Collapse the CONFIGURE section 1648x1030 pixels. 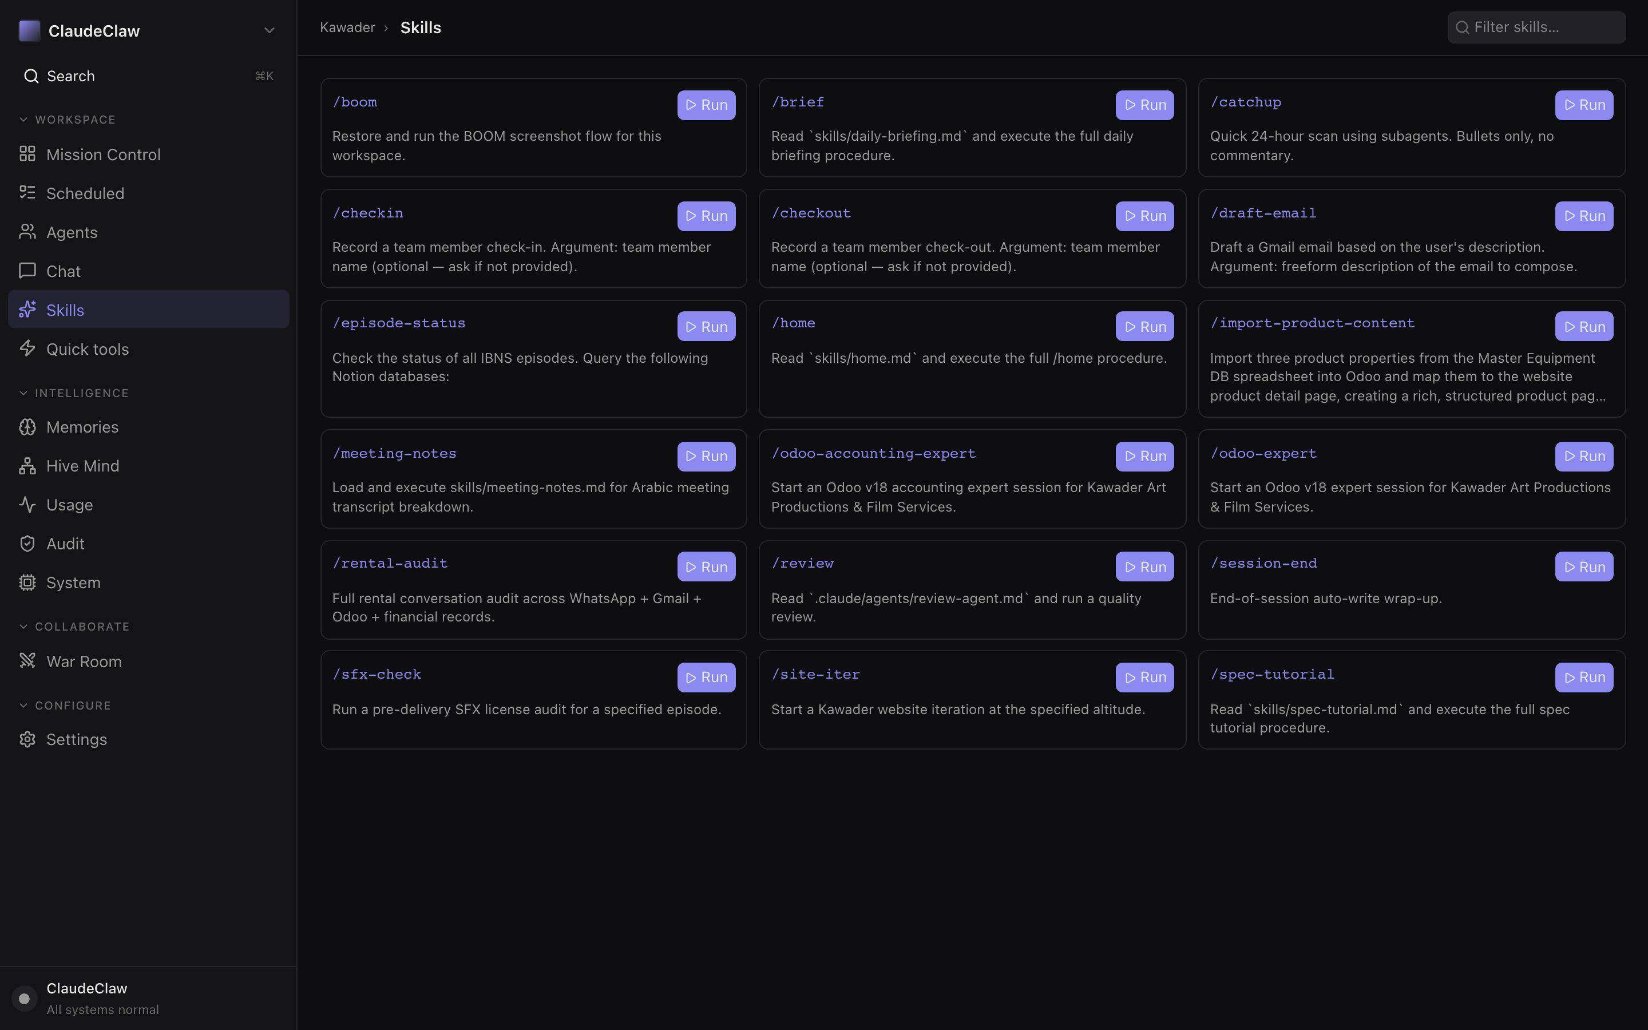point(64,705)
